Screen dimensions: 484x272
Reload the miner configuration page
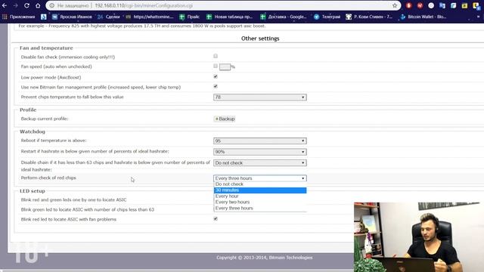(x=26, y=5)
